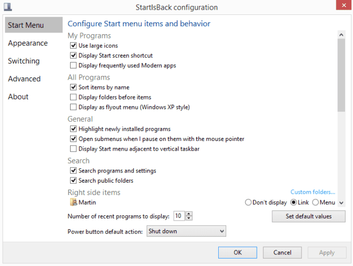Screen dimensions: 353x266
Task: Click the StartIsBack app icon in title bar
Action: pos(7,7)
